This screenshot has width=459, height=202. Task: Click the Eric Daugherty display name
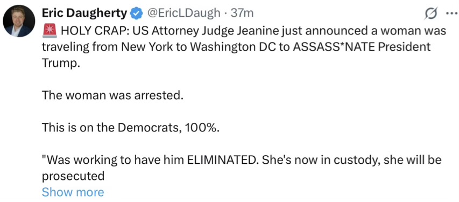tap(85, 13)
